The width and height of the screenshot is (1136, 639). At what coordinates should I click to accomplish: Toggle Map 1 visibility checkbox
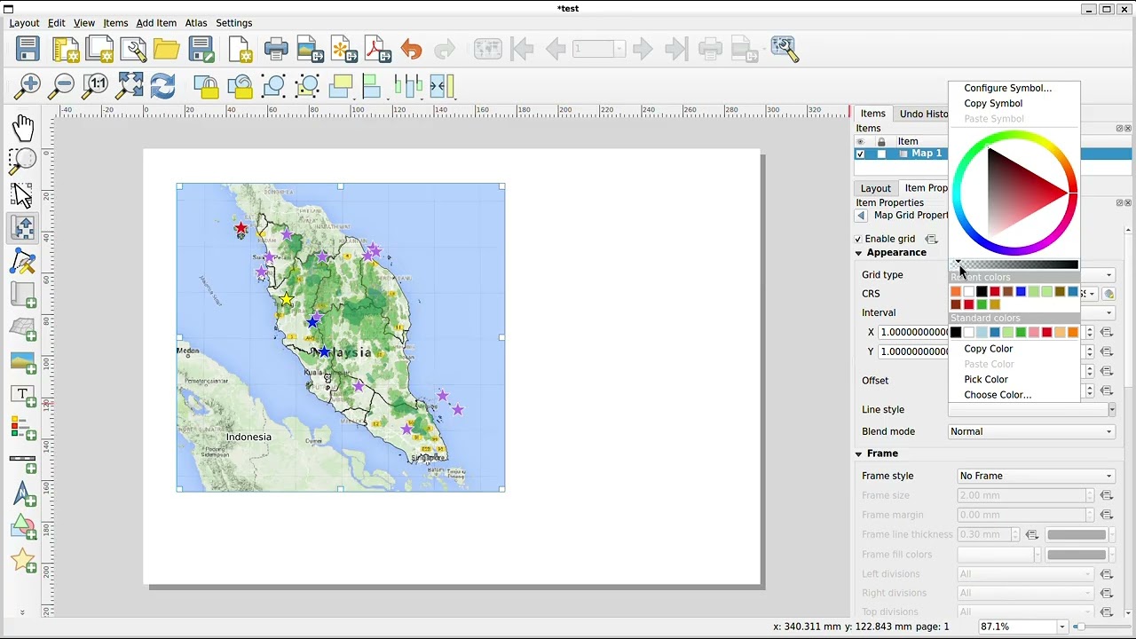[x=860, y=154]
